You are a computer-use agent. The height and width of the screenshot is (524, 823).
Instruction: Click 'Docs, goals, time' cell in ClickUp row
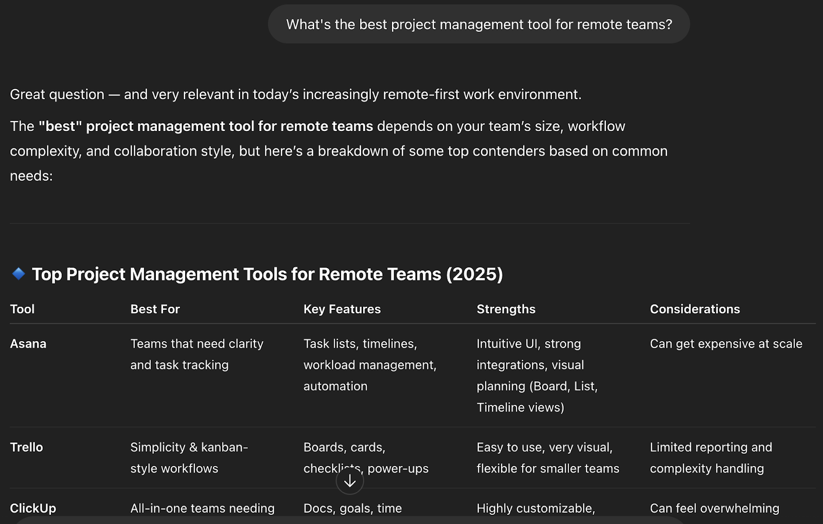coord(352,508)
